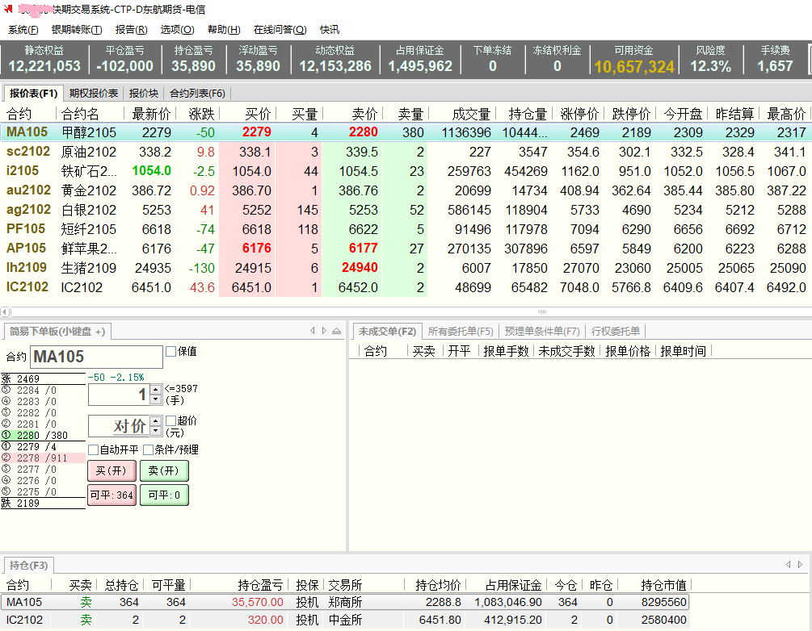Decrease order quantity with down arrow
Screen dimensions: 812x631
[155, 399]
